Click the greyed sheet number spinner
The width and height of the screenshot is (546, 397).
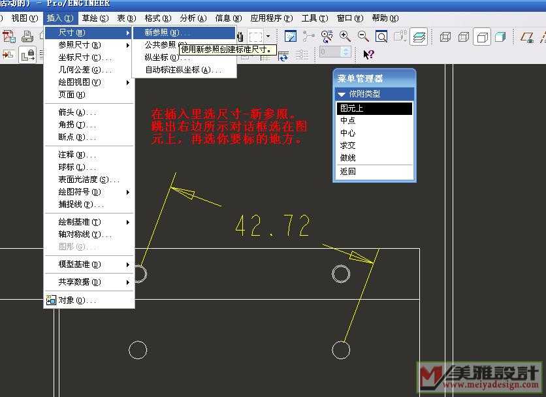[345, 52]
